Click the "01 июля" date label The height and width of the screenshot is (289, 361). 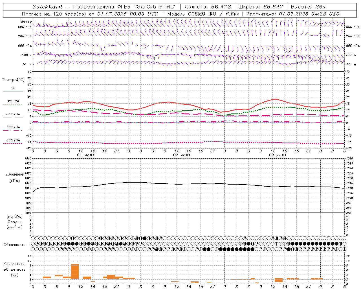(x=86, y=155)
